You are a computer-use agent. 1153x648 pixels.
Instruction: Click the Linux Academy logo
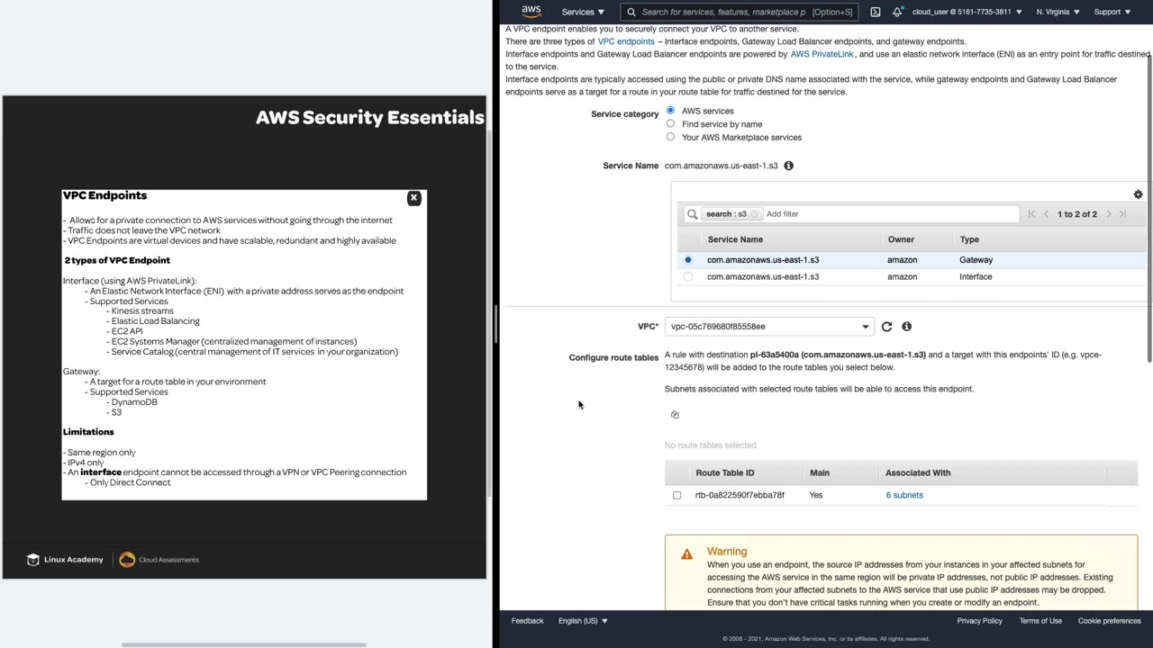pos(65,560)
